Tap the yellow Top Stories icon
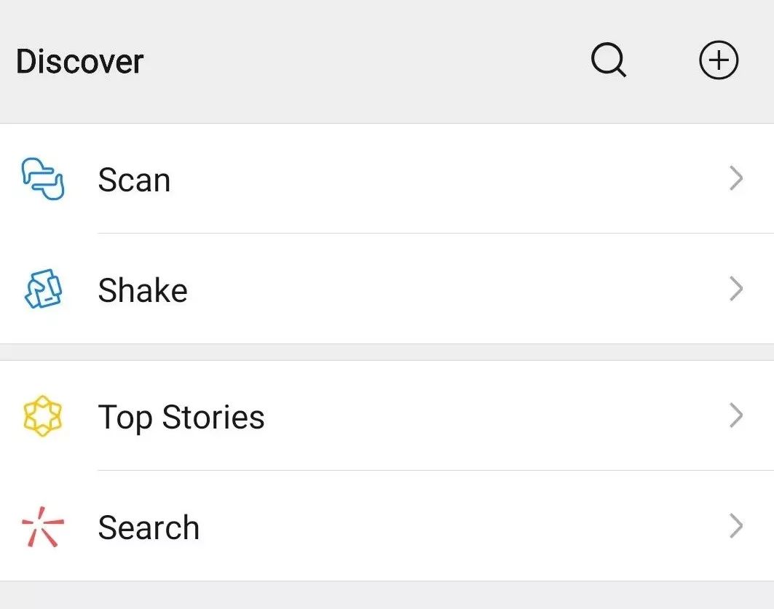This screenshot has width=774, height=609. [x=43, y=415]
